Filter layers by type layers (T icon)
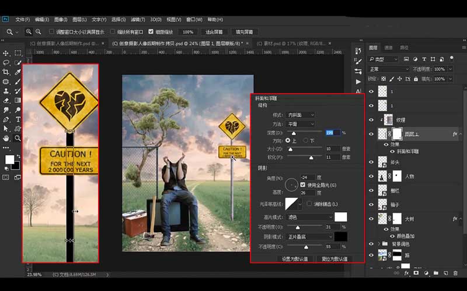 424,59
